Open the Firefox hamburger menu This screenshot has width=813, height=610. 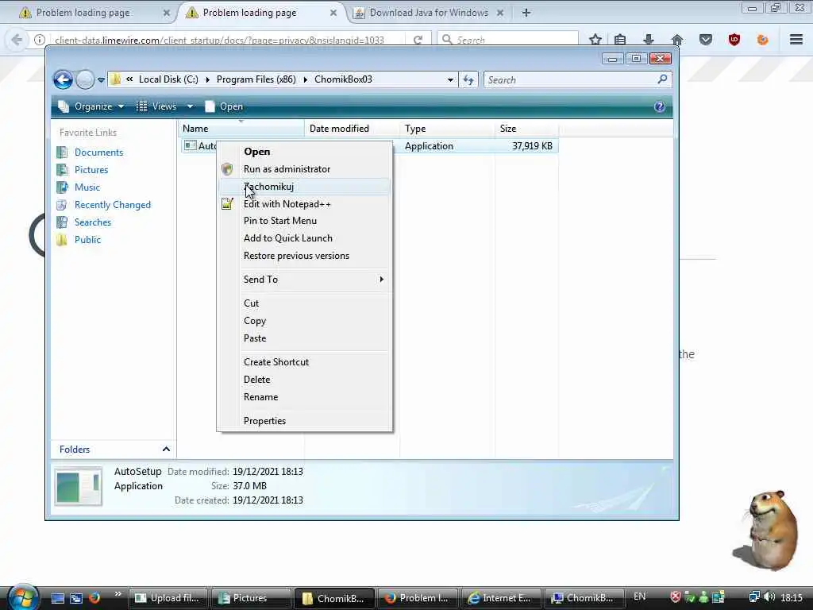point(796,40)
